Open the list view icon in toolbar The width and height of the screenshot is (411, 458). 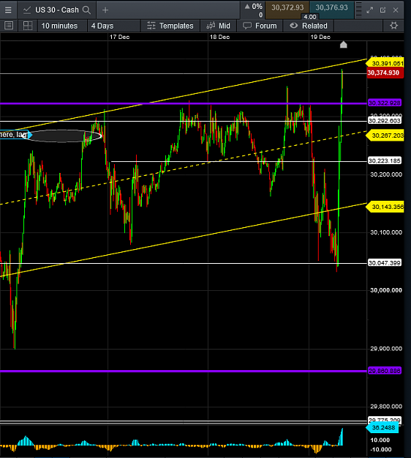(9, 26)
